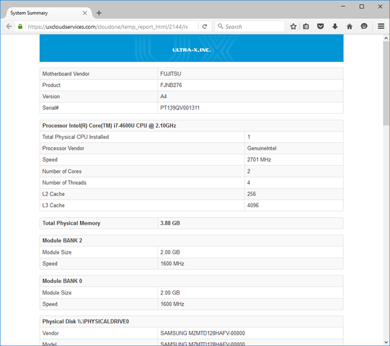Reload the page with the refresh icon
Viewport: 390px width, 346px height.
[x=204, y=26]
